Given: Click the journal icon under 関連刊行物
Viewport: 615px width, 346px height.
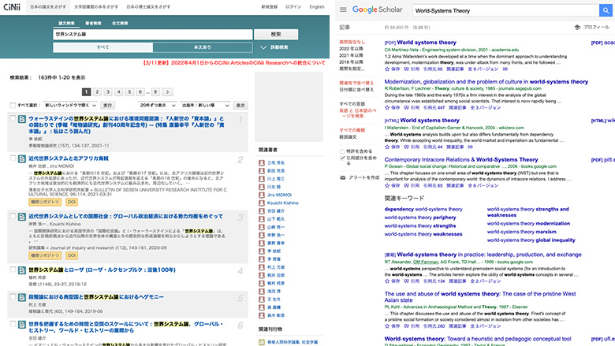Looking at the screenshot, I should pos(262,342).
